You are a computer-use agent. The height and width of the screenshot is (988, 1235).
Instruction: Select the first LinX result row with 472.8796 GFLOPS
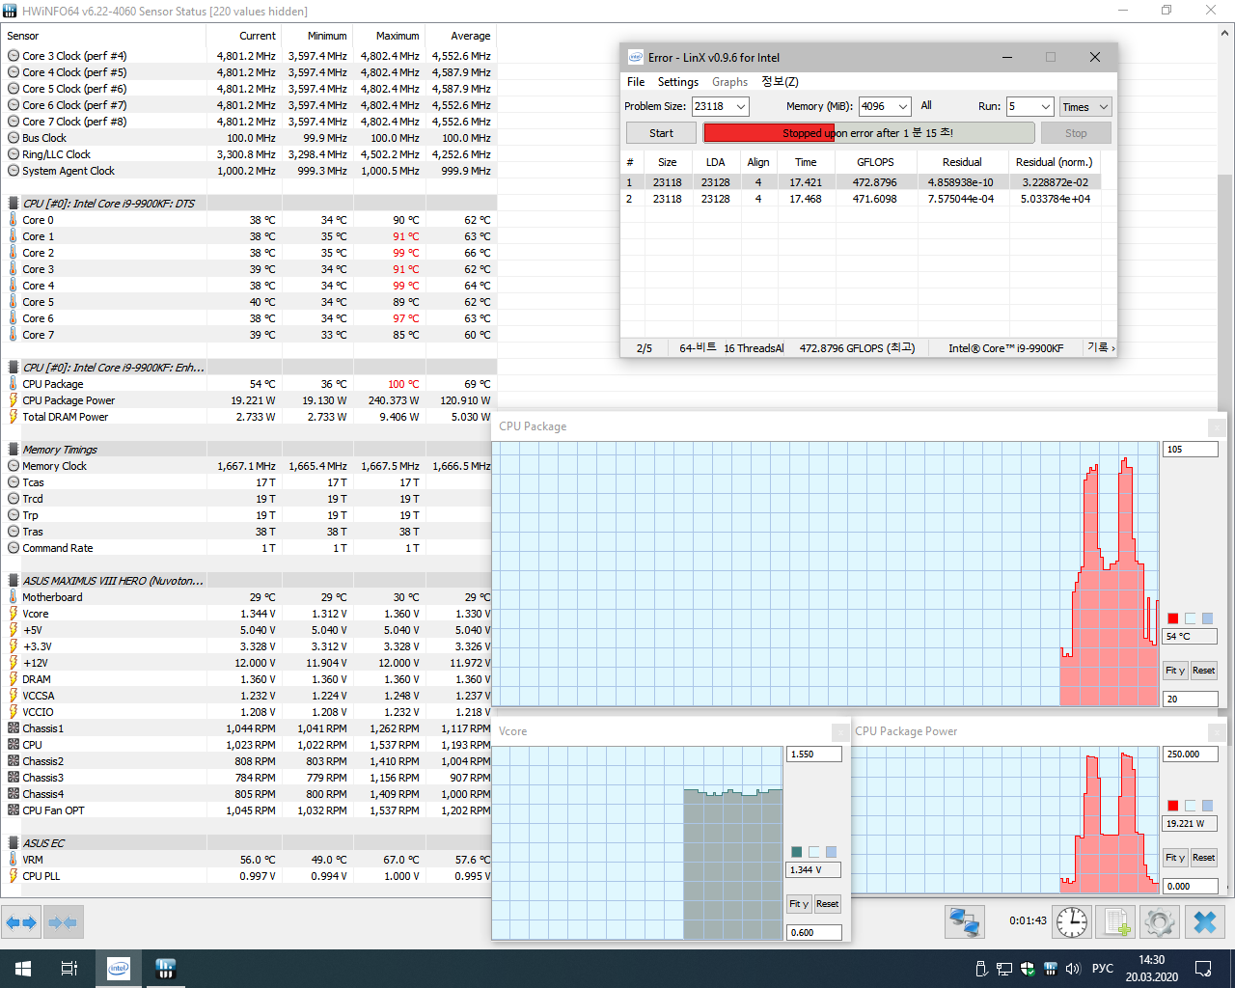point(862,182)
